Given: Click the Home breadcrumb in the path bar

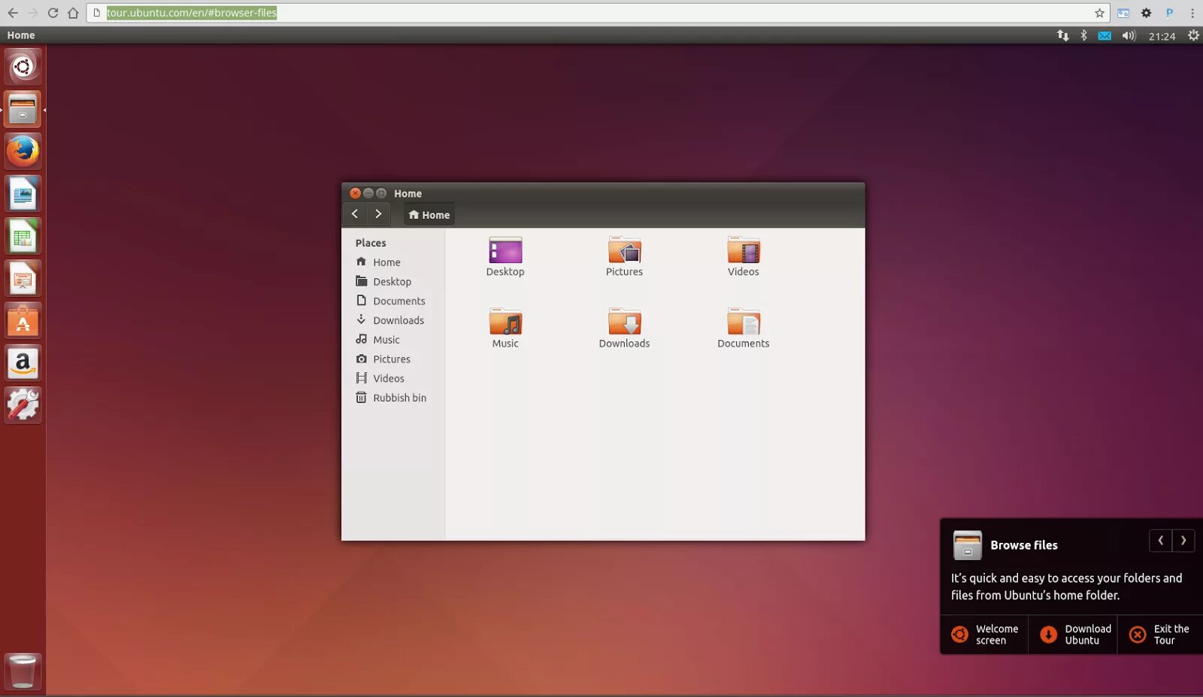Looking at the screenshot, I should coord(429,215).
